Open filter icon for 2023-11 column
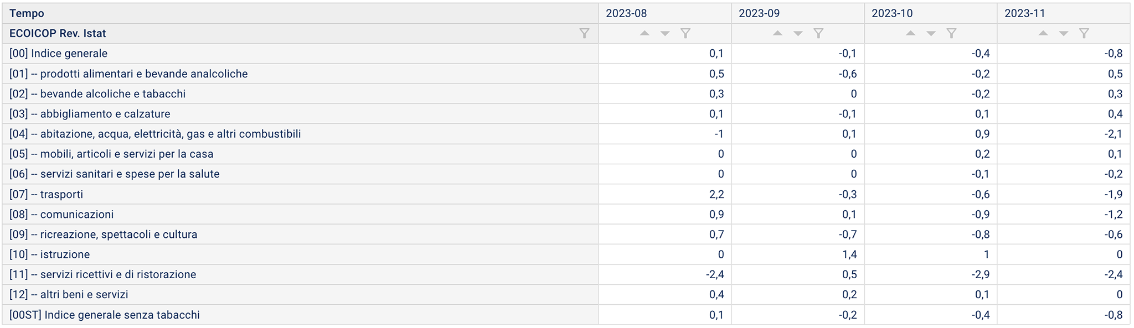This screenshot has height=328, width=1134. click(1084, 34)
